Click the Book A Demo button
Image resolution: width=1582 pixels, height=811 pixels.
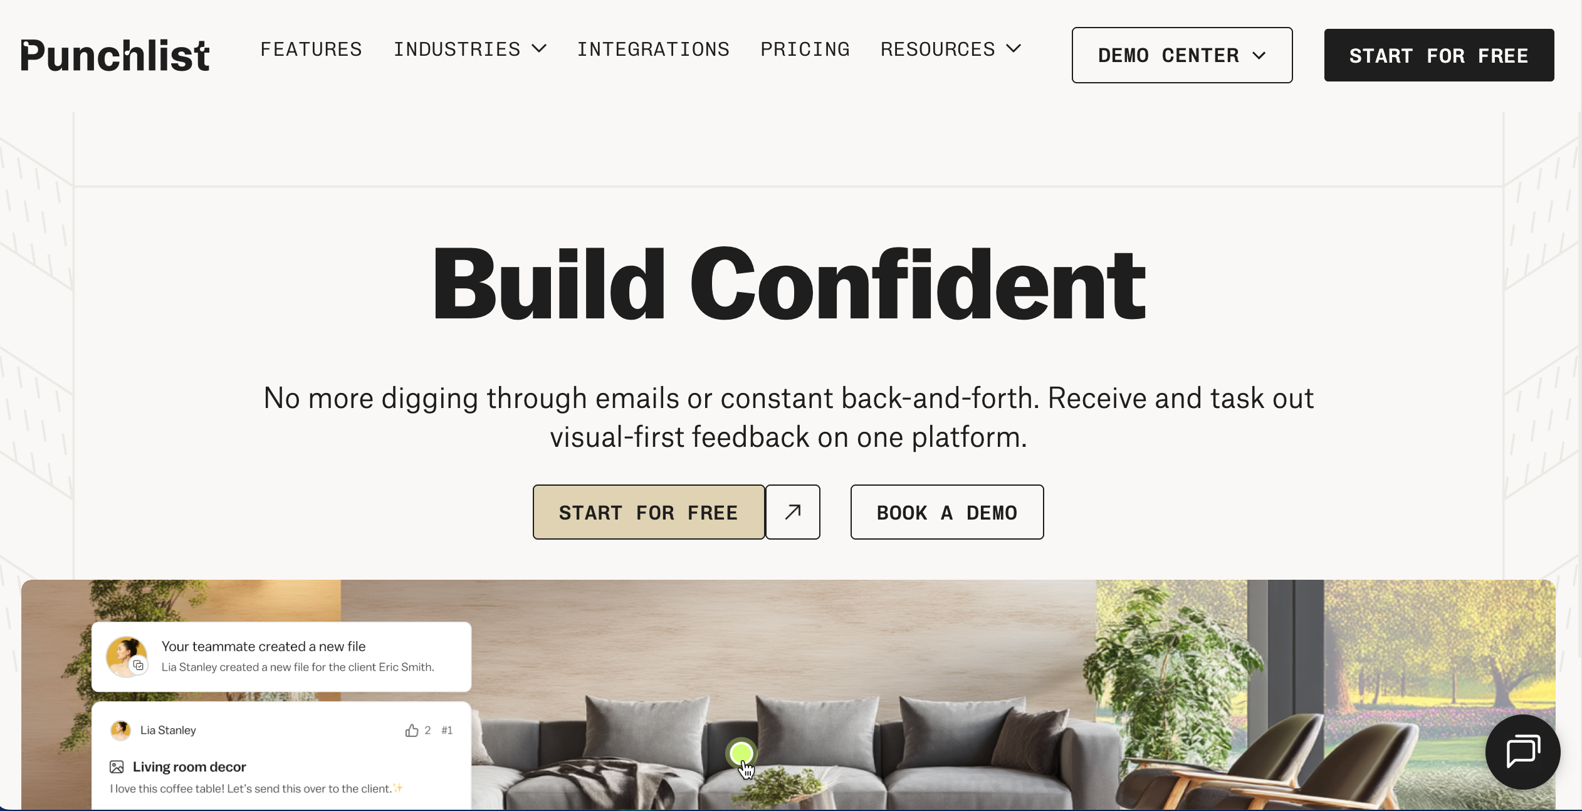pyautogui.click(x=947, y=512)
